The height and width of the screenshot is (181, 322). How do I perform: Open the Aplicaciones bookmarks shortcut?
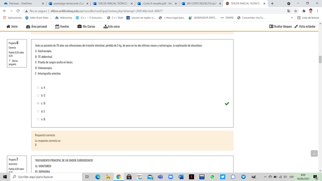[13, 18]
